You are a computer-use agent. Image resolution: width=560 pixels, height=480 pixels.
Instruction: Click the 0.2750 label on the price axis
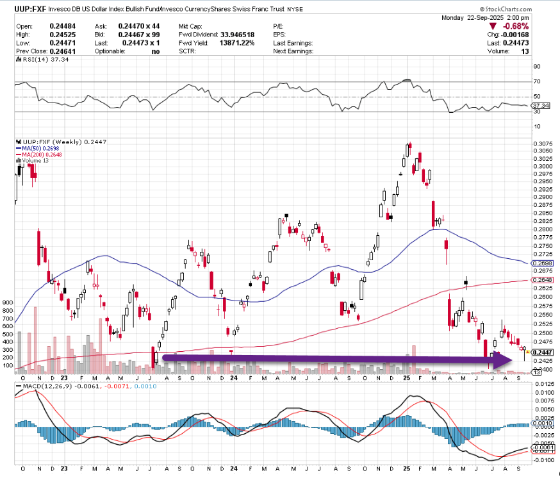543,246
